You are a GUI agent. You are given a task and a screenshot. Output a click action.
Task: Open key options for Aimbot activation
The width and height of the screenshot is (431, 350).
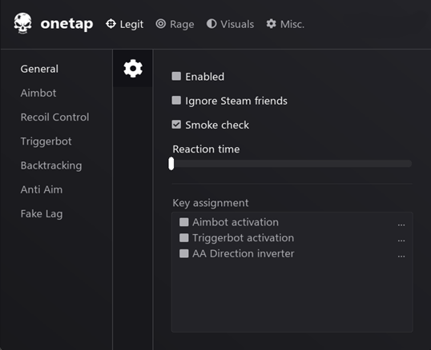(x=401, y=225)
